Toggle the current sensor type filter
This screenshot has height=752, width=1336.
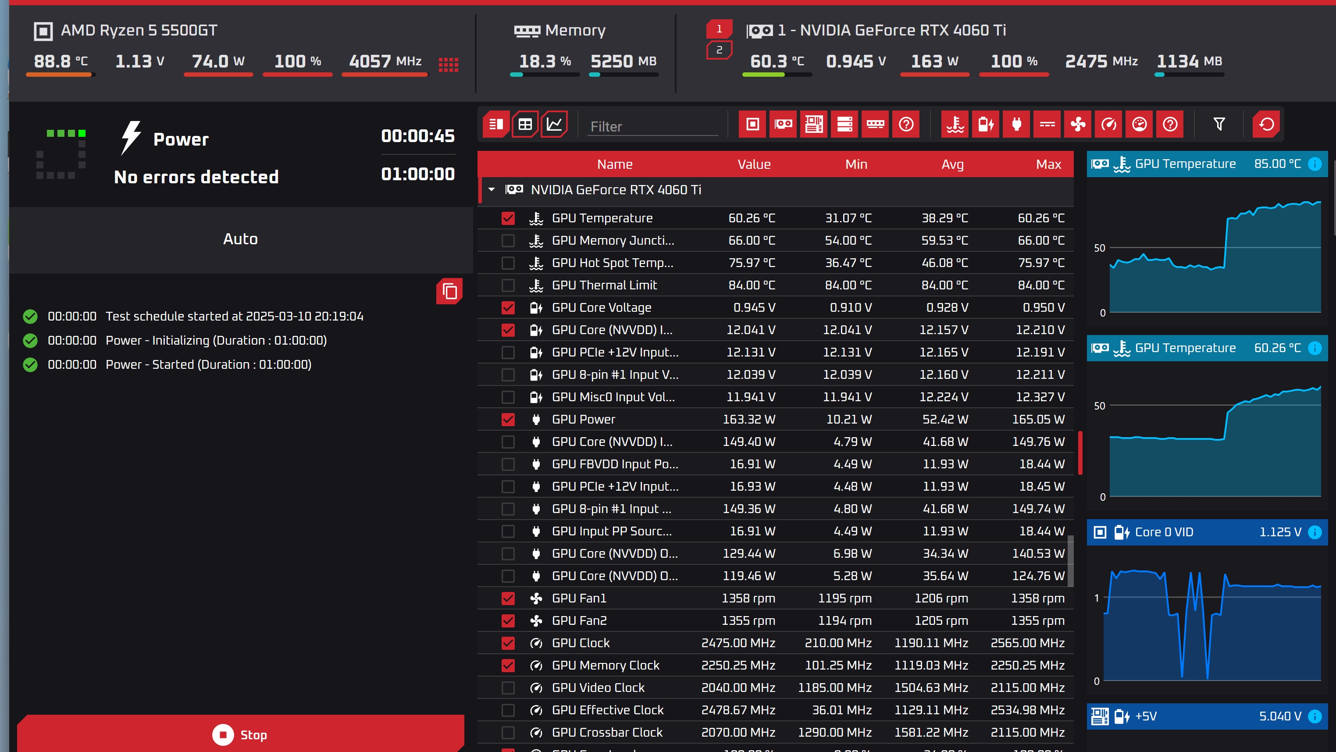[1047, 124]
